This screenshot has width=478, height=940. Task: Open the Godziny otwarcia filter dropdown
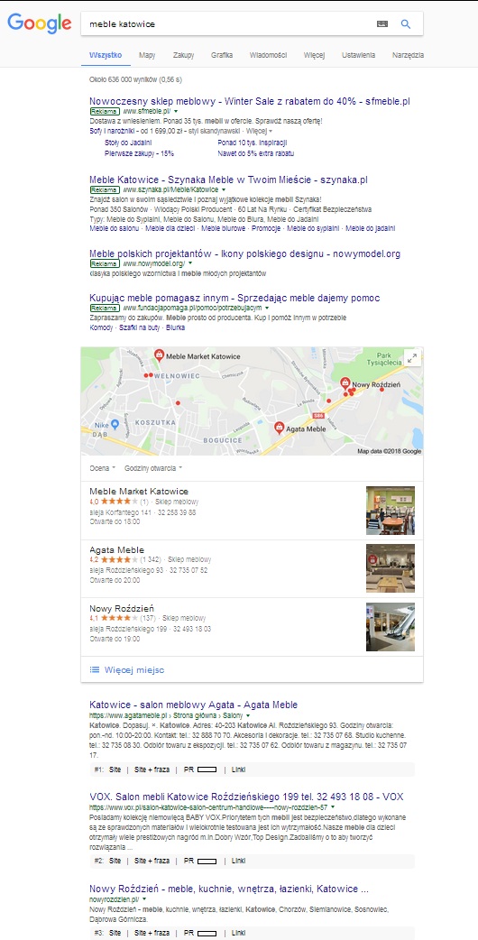[x=153, y=467]
